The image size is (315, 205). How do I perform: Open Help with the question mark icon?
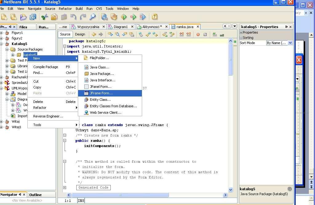(x=154, y=17)
